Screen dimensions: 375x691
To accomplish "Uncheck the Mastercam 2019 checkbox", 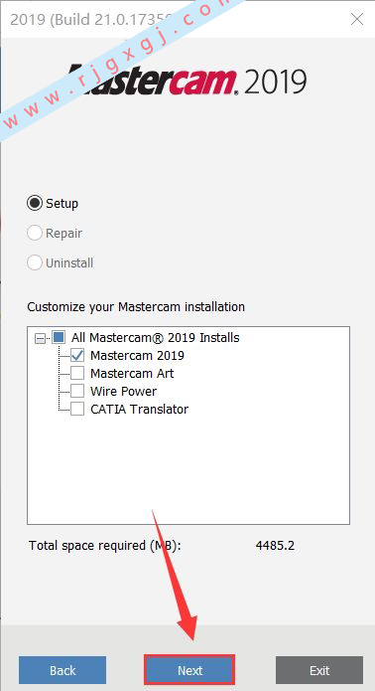I will click(x=77, y=356).
